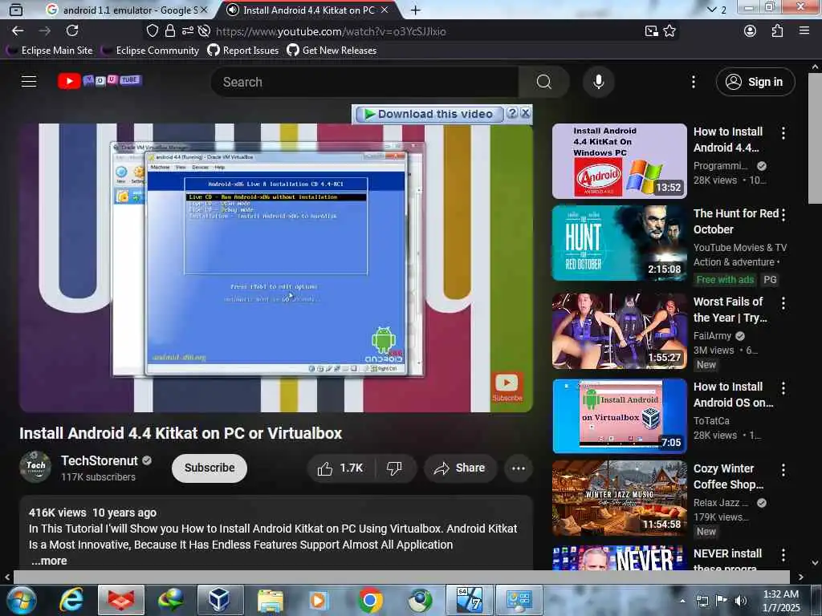Image resolution: width=822 pixels, height=616 pixels.
Task: Open the extensions puzzle icon
Action: tap(777, 31)
